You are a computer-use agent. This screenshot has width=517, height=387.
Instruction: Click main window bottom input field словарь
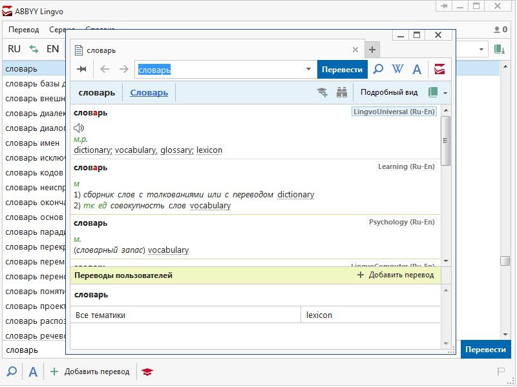point(35,350)
